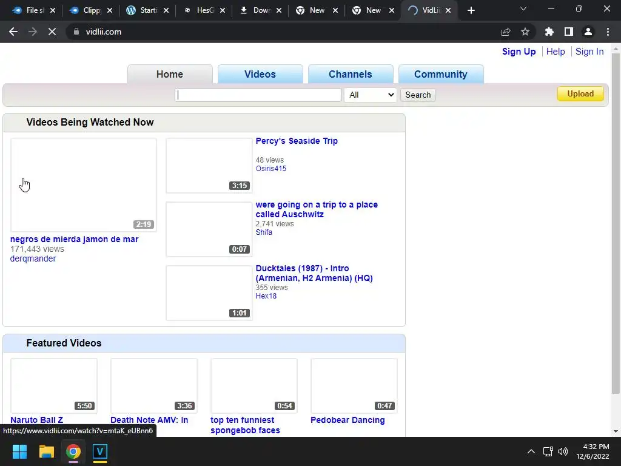Stop page loading with the X button
The height and width of the screenshot is (466, 621).
tap(52, 32)
